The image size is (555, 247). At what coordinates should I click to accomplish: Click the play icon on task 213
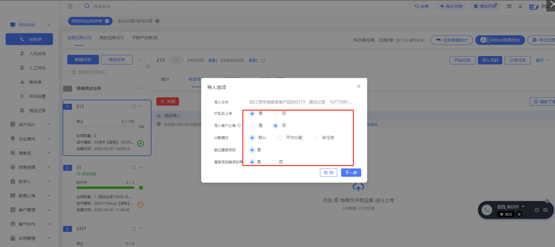pyautogui.click(x=140, y=143)
